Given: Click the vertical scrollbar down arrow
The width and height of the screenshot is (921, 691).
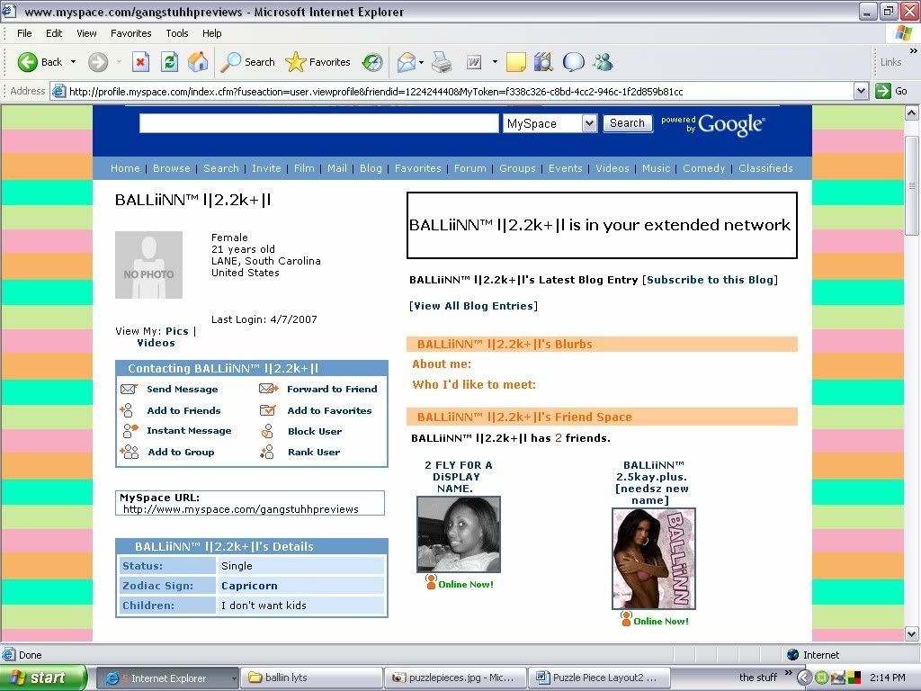Looking at the screenshot, I should (911, 634).
